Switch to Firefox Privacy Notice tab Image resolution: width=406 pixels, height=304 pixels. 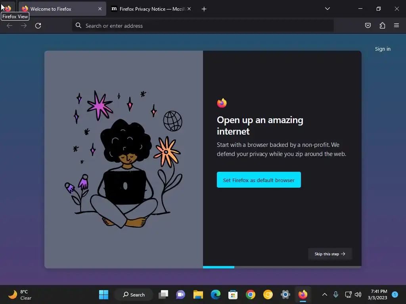(x=151, y=9)
